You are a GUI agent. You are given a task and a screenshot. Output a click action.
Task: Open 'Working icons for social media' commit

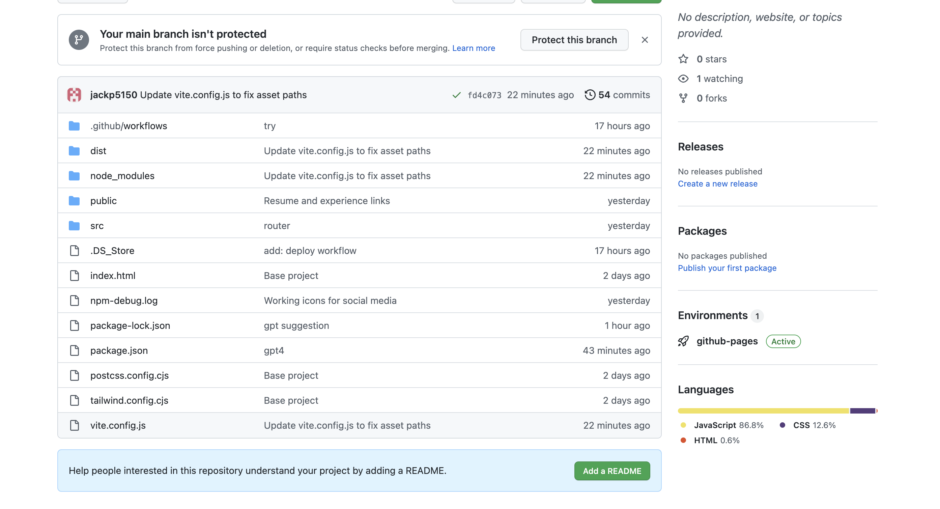[x=330, y=301]
